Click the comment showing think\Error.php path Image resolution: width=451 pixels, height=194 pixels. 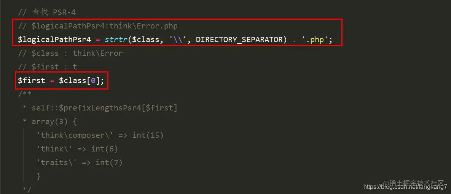(97, 26)
